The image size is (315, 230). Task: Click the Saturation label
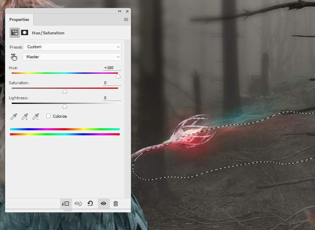(x=19, y=83)
